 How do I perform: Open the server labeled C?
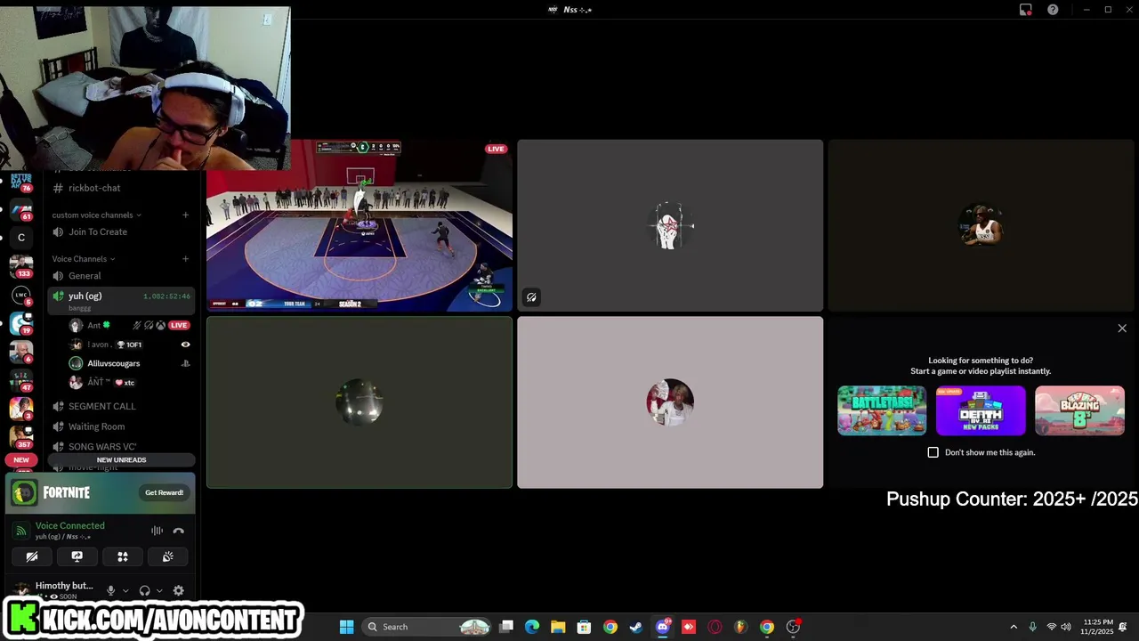21,238
